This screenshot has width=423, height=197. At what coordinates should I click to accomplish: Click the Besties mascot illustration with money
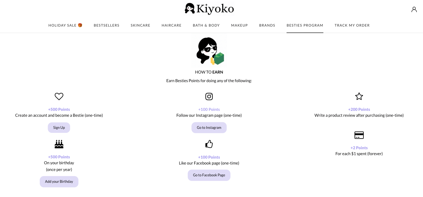click(x=209, y=50)
